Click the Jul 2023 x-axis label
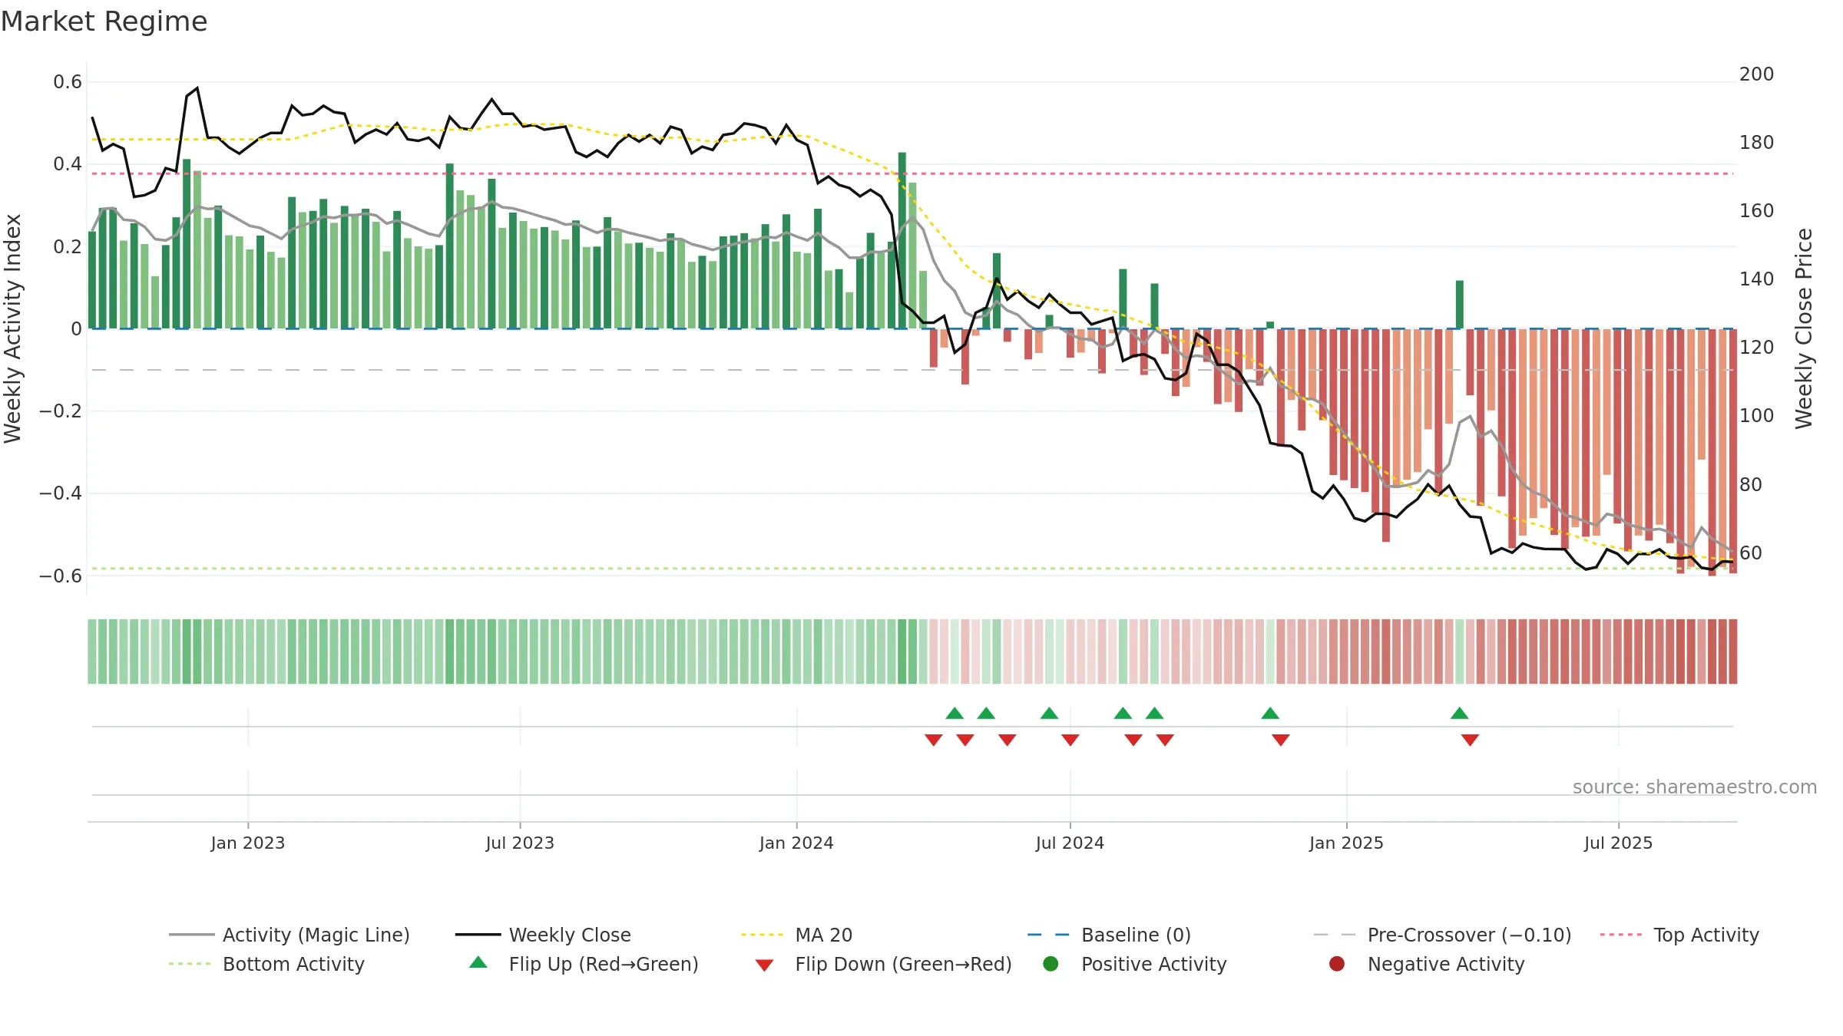Image resolution: width=1843 pixels, height=1036 pixels. coord(520,843)
